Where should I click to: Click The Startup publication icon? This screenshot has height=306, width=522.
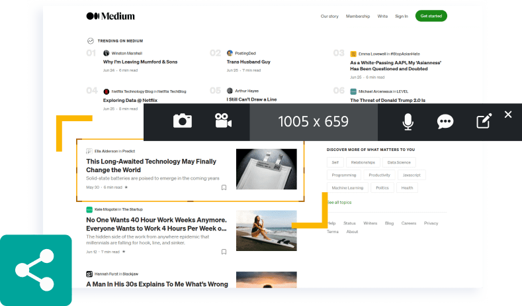tap(89, 209)
